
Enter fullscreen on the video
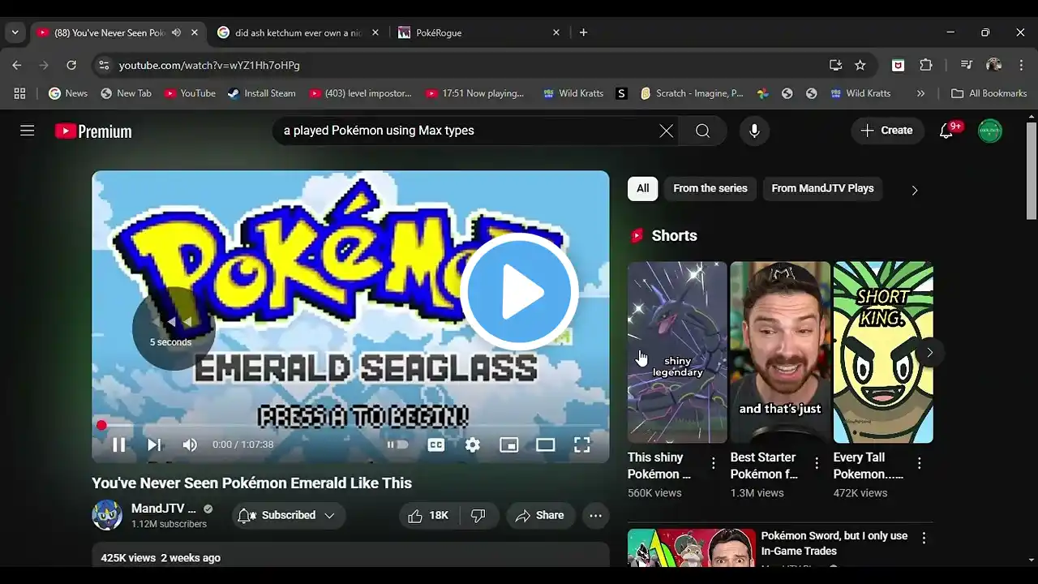[581, 444]
